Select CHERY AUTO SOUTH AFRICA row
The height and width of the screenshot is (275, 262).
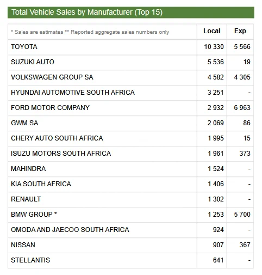point(130,138)
